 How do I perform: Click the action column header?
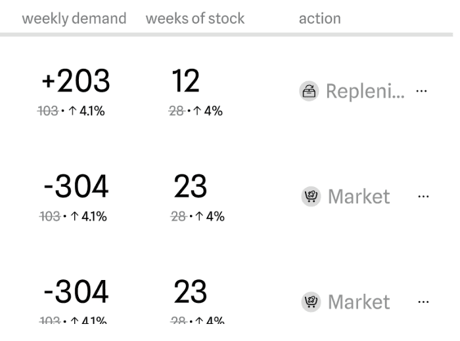coord(320,18)
